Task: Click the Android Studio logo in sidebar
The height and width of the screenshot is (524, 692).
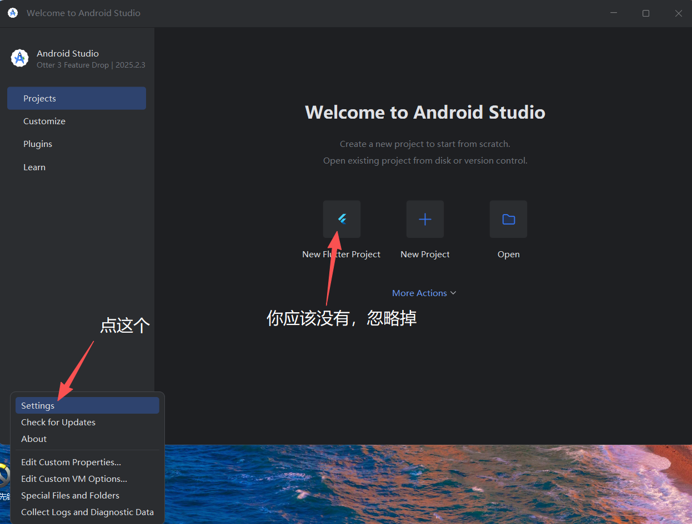Action: 19,58
